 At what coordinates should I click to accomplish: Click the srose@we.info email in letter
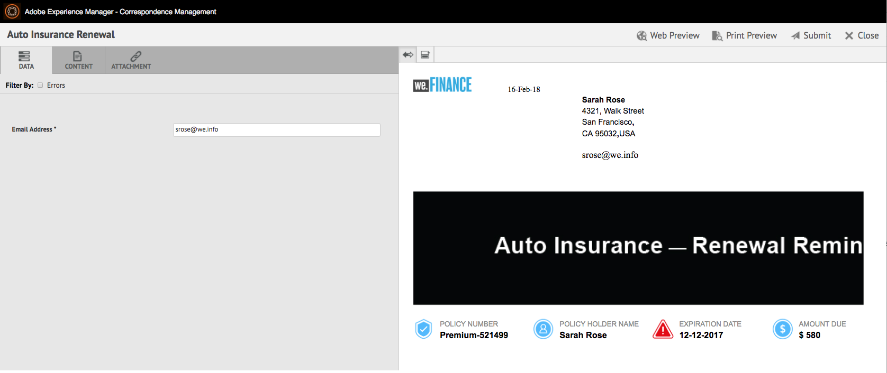(x=610, y=155)
